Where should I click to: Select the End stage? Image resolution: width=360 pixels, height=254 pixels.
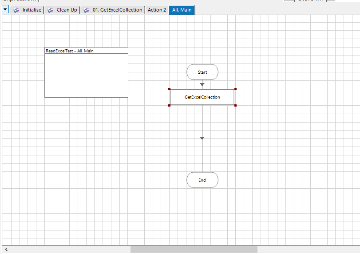[202, 180]
